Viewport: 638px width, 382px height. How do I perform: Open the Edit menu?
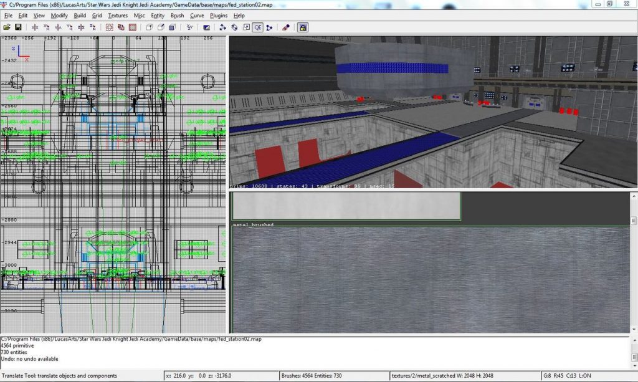pos(23,16)
